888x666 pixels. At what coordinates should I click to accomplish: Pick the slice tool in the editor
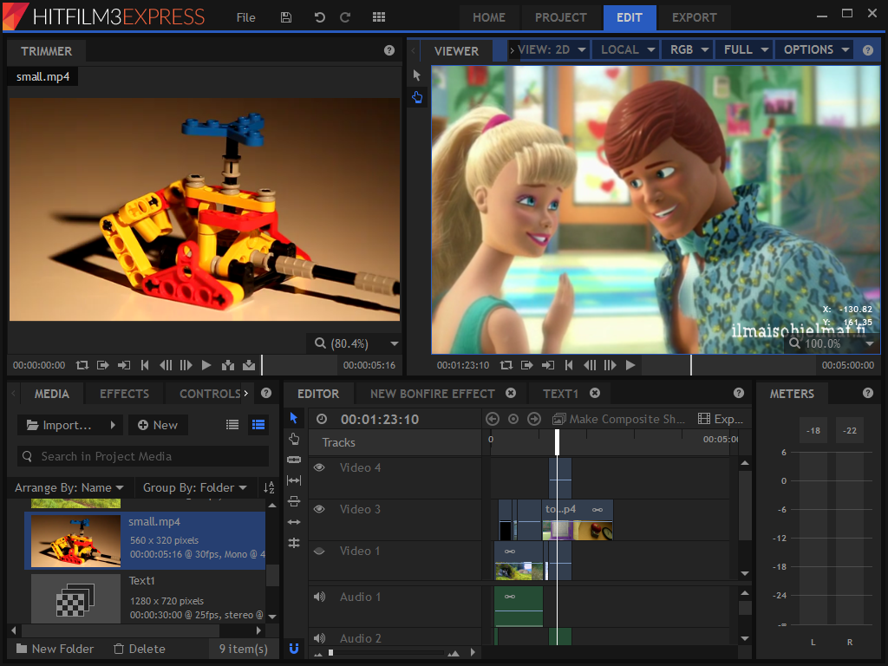click(x=294, y=460)
